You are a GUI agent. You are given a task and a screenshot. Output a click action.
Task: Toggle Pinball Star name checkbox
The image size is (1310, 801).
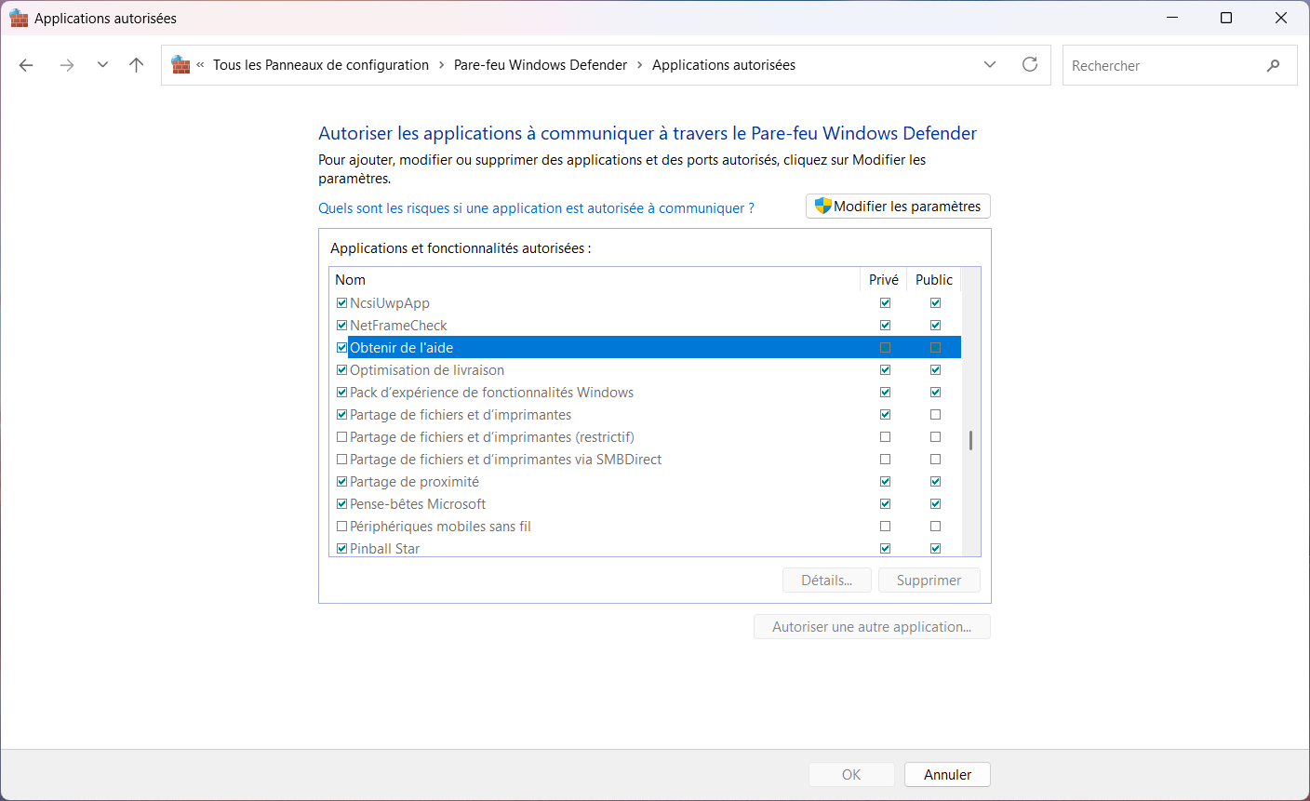coord(341,549)
